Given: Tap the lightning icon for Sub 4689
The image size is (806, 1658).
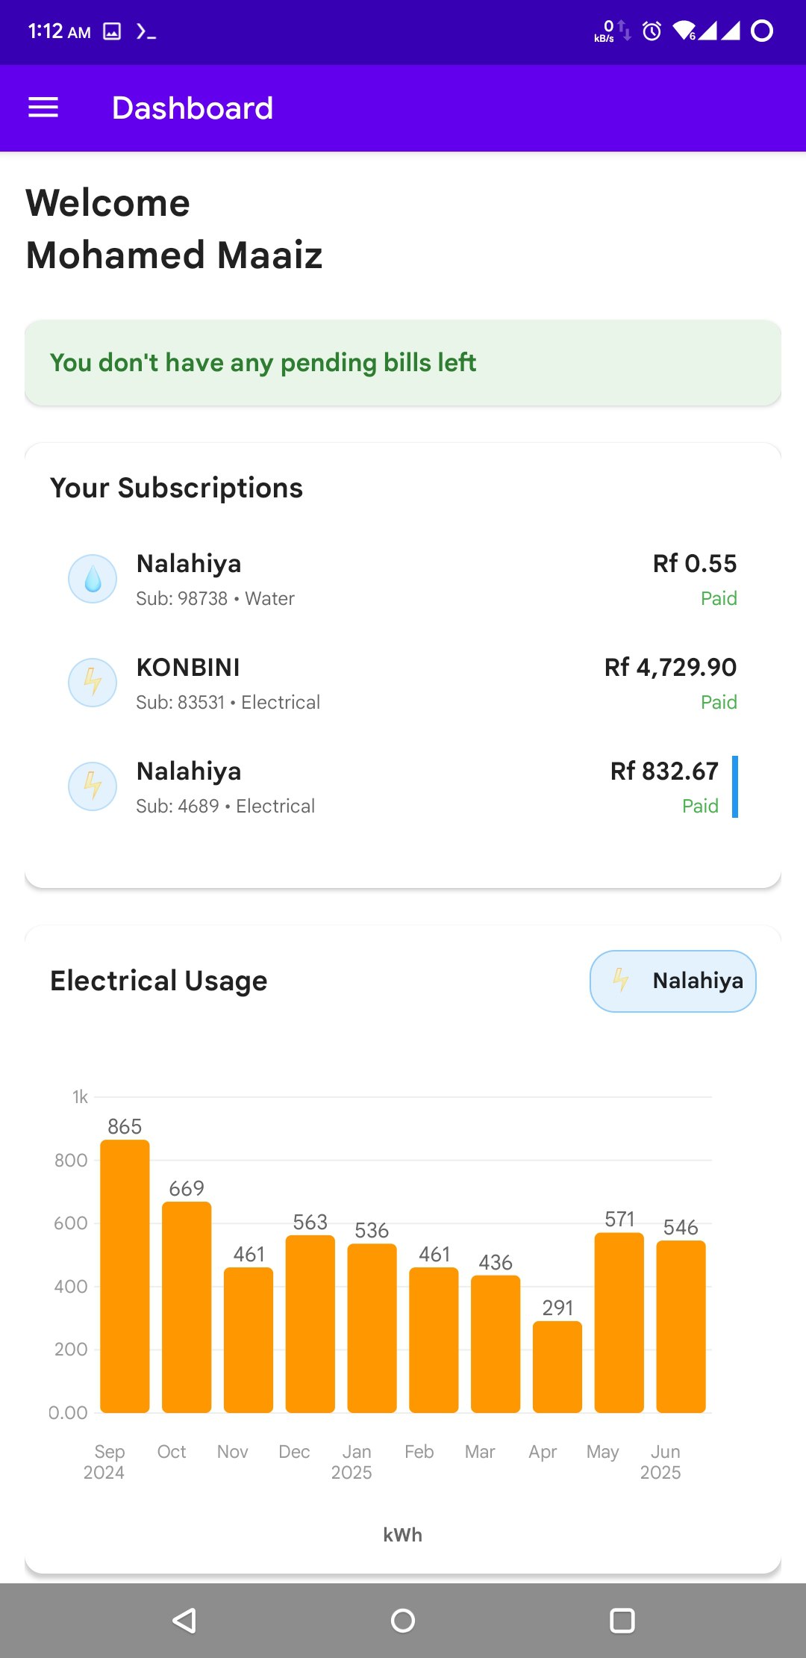Looking at the screenshot, I should point(93,786).
